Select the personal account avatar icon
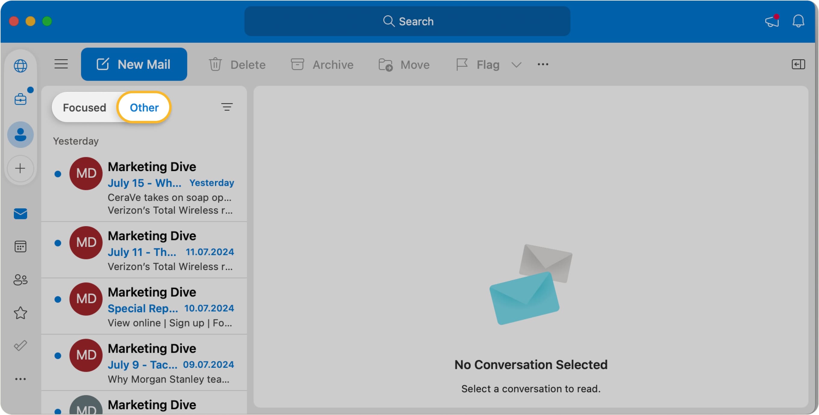This screenshot has height=415, width=819. coord(20,135)
